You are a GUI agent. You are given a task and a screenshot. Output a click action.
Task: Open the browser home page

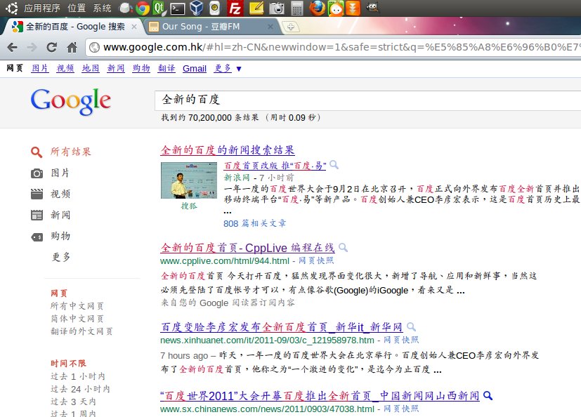tap(72, 47)
